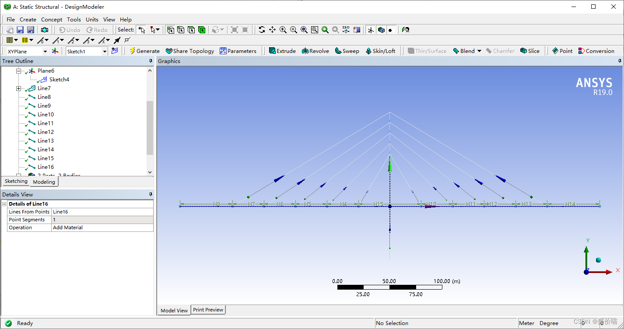The image size is (624, 329).
Task: Click the Zoom to Fit icon
Action: coord(304,30)
